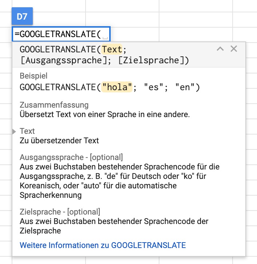Click the description Zu übersetzender Text
The image size is (257, 264).
pyautogui.click(x=59, y=141)
